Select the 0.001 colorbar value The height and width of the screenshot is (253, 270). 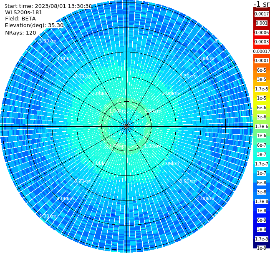pyautogui.click(x=262, y=23)
